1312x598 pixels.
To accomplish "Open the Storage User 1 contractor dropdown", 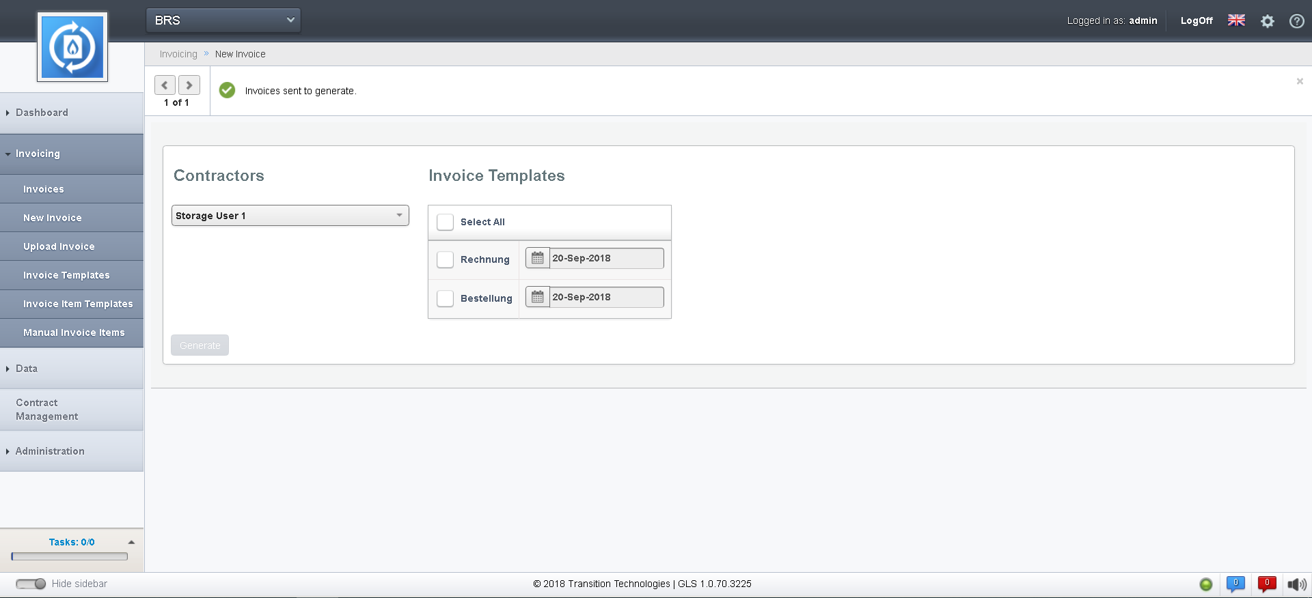I will 290,216.
